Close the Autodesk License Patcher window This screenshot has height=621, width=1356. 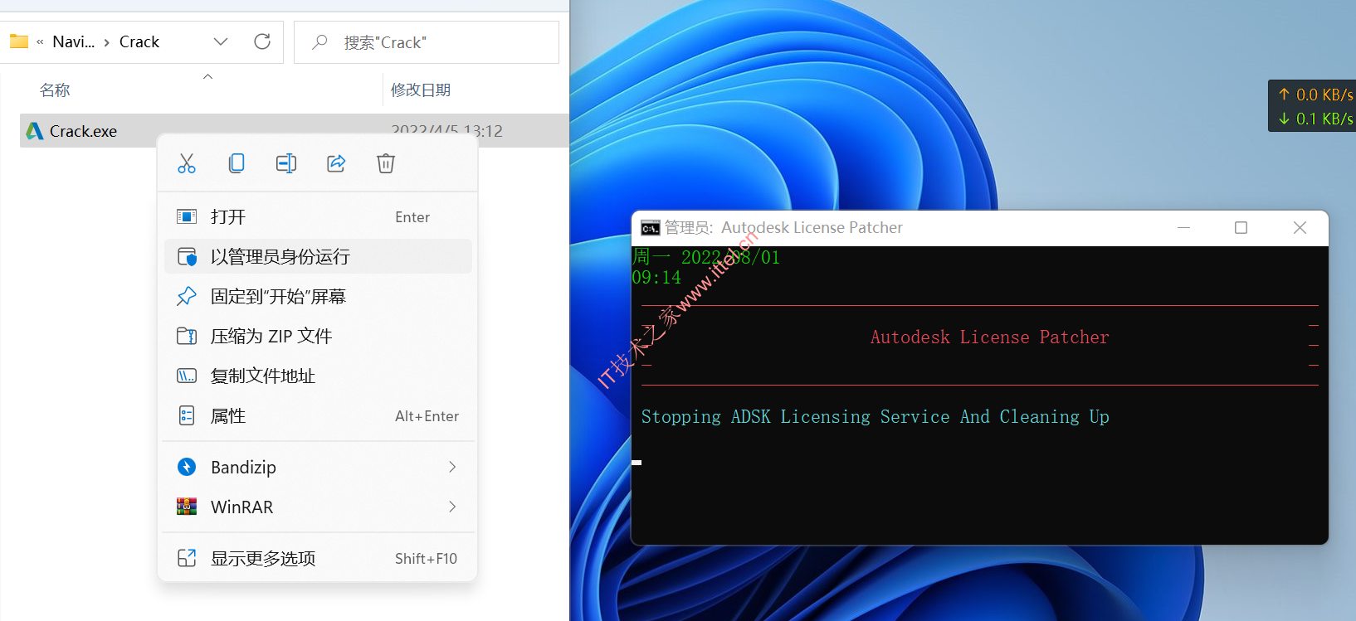[1300, 227]
